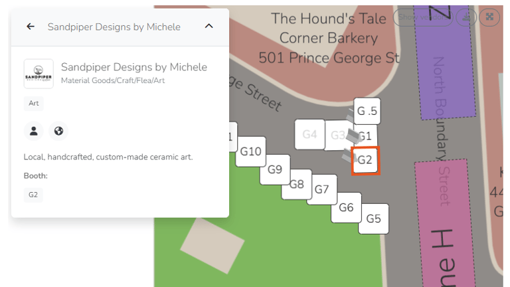Image resolution: width=510 pixels, height=287 pixels.
Task: Click the G2 booth tag in panel
Action: click(x=33, y=195)
